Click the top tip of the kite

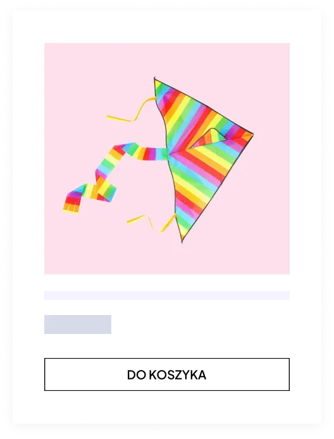coord(154,79)
